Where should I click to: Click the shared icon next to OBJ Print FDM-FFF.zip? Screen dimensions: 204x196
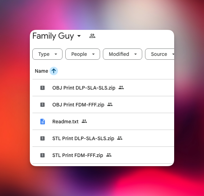click(x=110, y=104)
